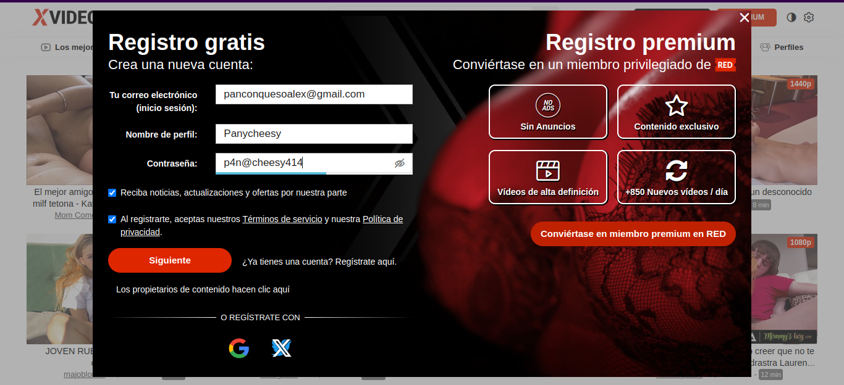This screenshot has height=385, width=844.
Task: Uncheck the terms acceptance checkbox
Action: [x=112, y=219]
